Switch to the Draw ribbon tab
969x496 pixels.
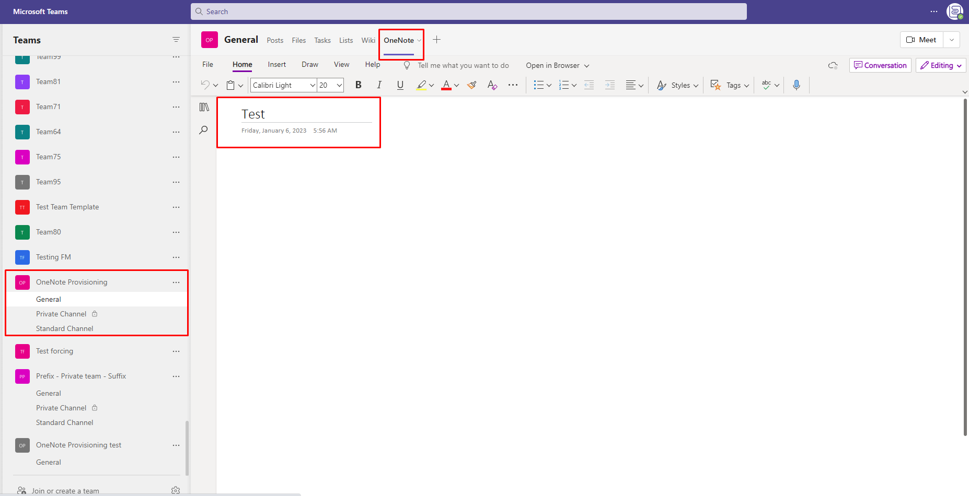(x=310, y=65)
